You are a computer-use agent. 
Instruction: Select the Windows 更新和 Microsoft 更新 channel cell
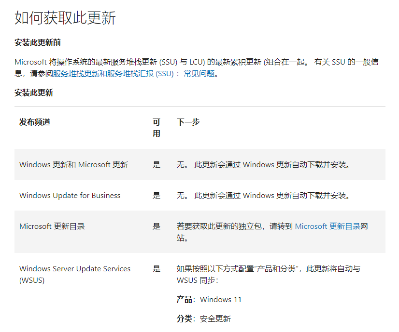coord(74,164)
